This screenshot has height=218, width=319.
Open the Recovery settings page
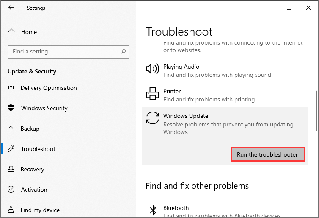tap(32, 169)
